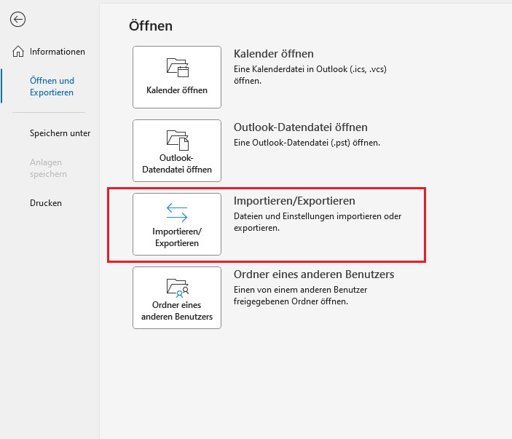
Task: Click the Kalender öffnen heading text
Action: (x=274, y=54)
